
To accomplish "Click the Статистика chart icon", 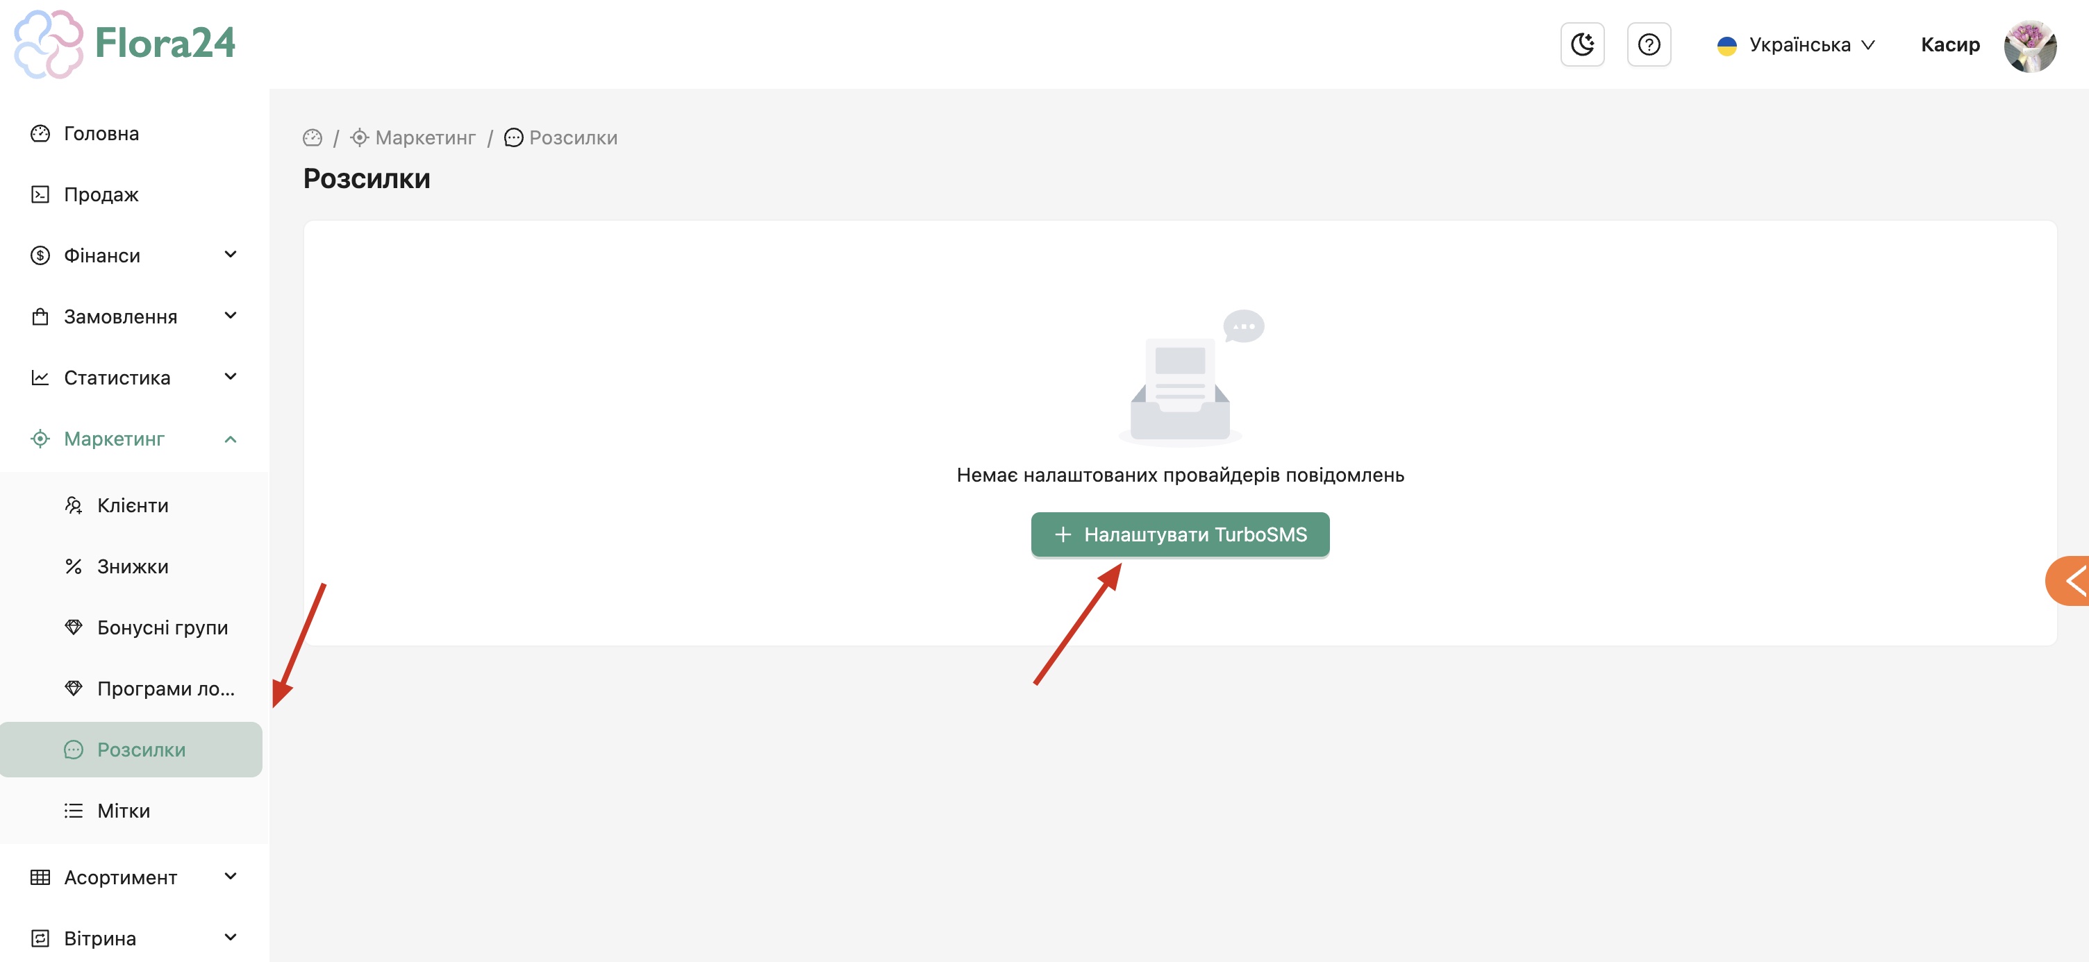I will pyautogui.click(x=40, y=378).
